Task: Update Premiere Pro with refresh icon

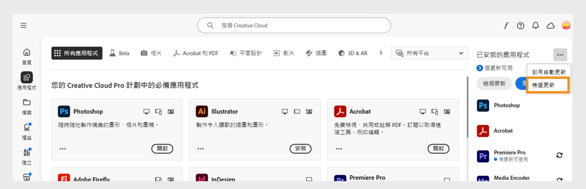Action: [x=559, y=156]
